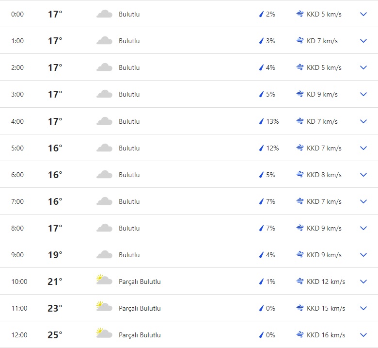Click the wind icon in the 3:00 row
This screenshot has width=378, height=348.
click(x=300, y=94)
